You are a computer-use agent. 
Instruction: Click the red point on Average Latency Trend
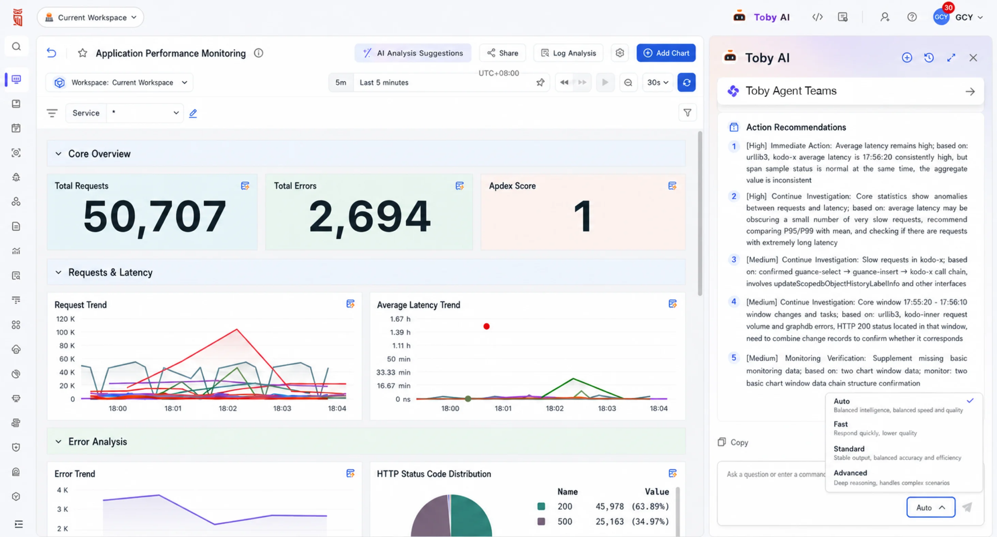[x=487, y=326]
